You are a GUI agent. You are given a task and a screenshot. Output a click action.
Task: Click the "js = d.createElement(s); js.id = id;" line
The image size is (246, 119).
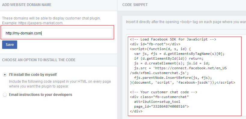(x=172, y=64)
